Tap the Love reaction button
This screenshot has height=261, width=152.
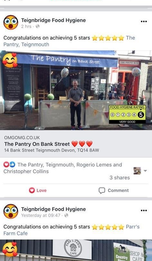tap(38, 191)
